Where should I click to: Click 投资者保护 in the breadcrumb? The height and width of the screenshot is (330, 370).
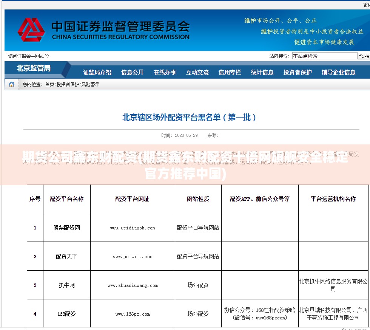[x=68, y=84]
